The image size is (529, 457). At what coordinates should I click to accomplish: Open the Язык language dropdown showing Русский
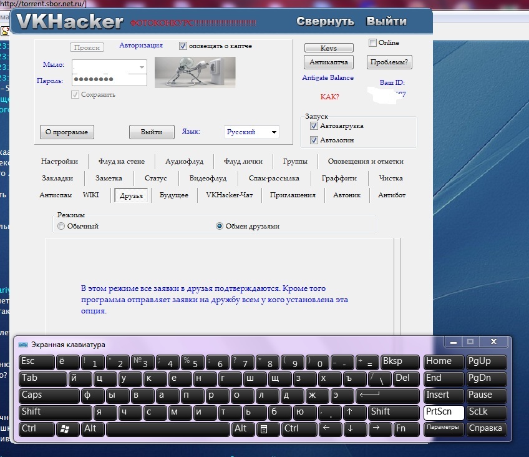click(251, 132)
